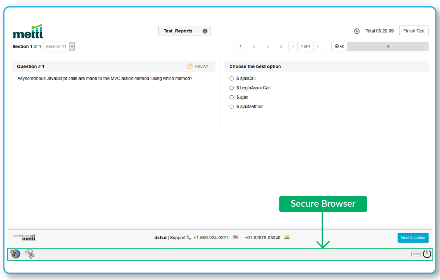This screenshot has width=440, height=280.
Task: Click the next-page chevron in question navigation
Action: click(x=317, y=46)
